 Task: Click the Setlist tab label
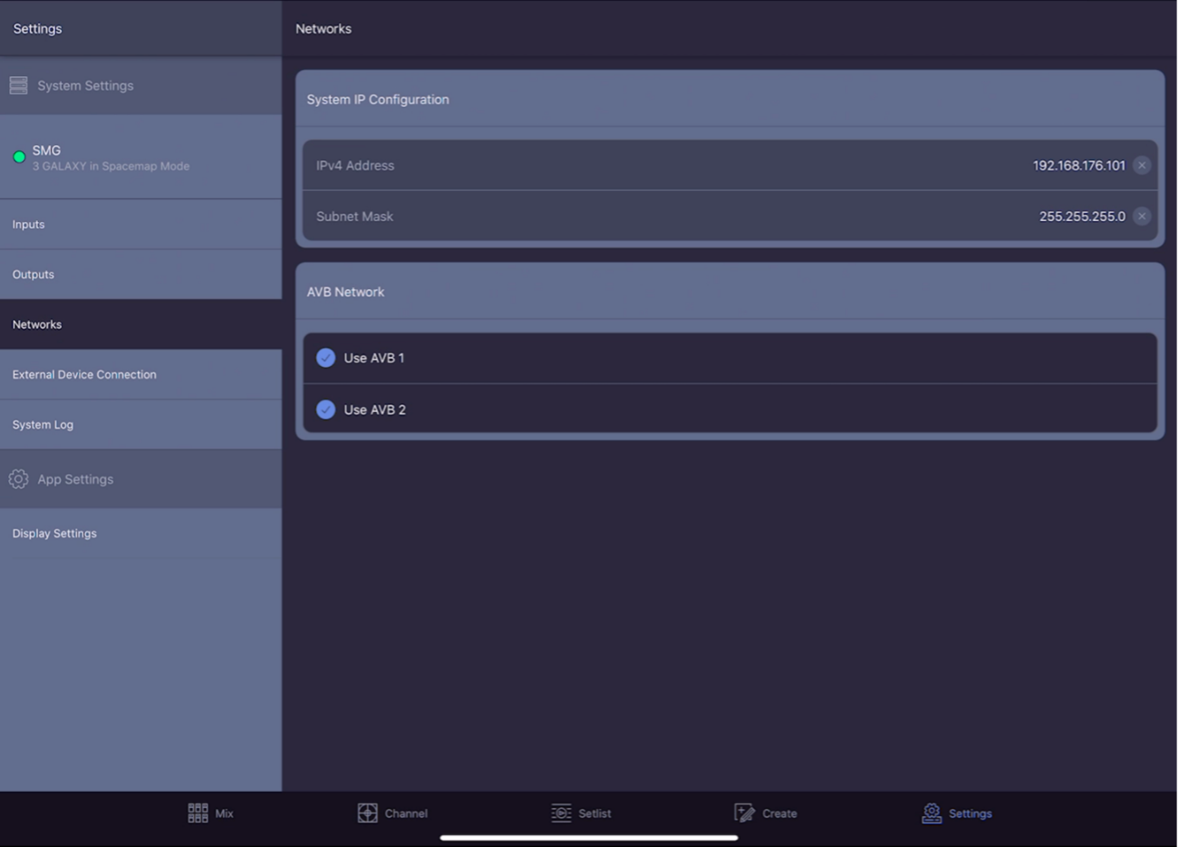594,813
